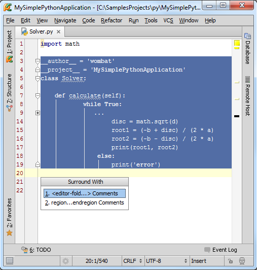Image resolution: width=257 pixels, height=270 pixels.
Task: Toggle the read-only lock icon
Action: tap(230, 261)
